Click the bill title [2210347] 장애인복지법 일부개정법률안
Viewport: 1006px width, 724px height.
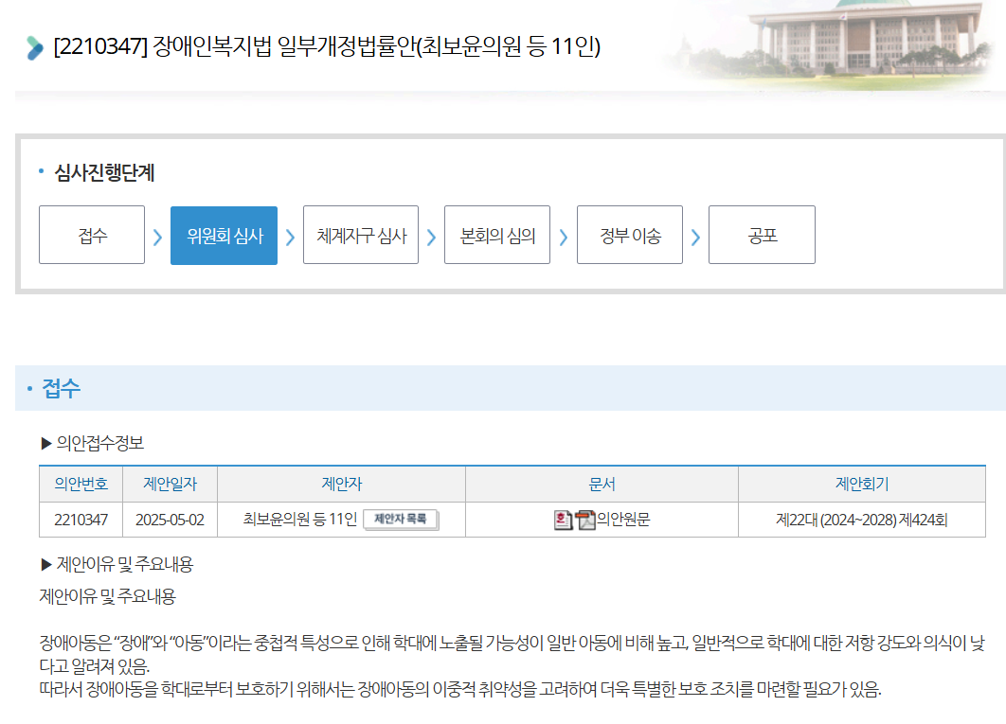tap(327, 46)
